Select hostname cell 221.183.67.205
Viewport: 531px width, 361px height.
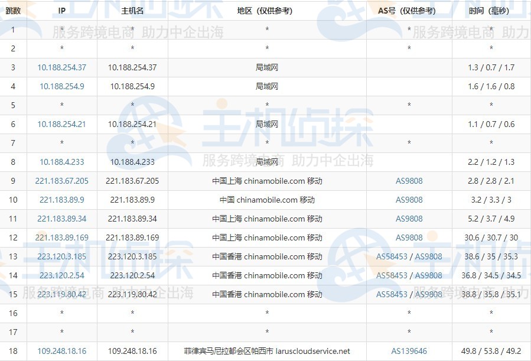click(x=132, y=181)
